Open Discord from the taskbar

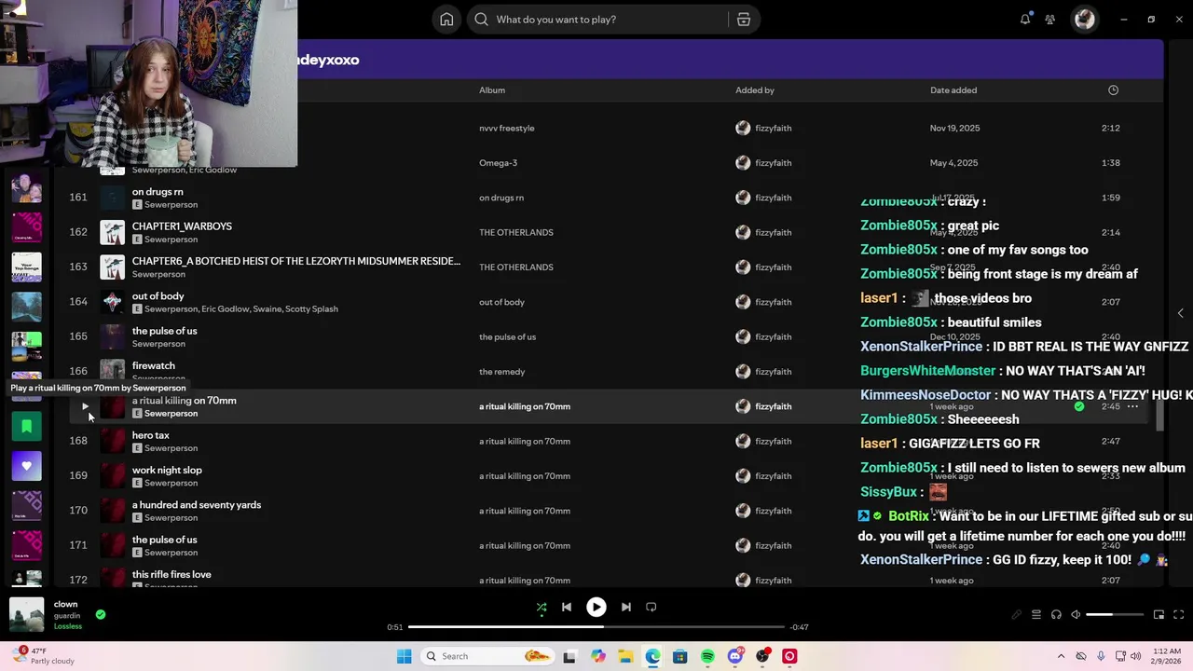click(x=735, y=656)
